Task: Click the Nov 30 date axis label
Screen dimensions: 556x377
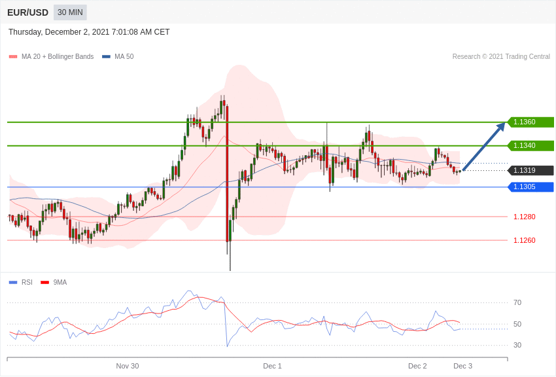Action: (x=128, y=366)
